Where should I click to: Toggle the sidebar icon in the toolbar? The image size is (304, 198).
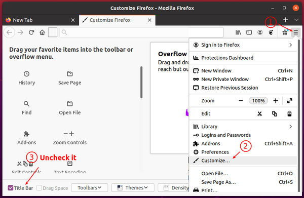tap(249, 32)
